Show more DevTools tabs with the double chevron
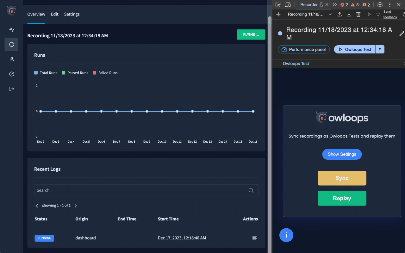Image resolution: width=405 pixels, height=253 pixels. coord(335,5)
